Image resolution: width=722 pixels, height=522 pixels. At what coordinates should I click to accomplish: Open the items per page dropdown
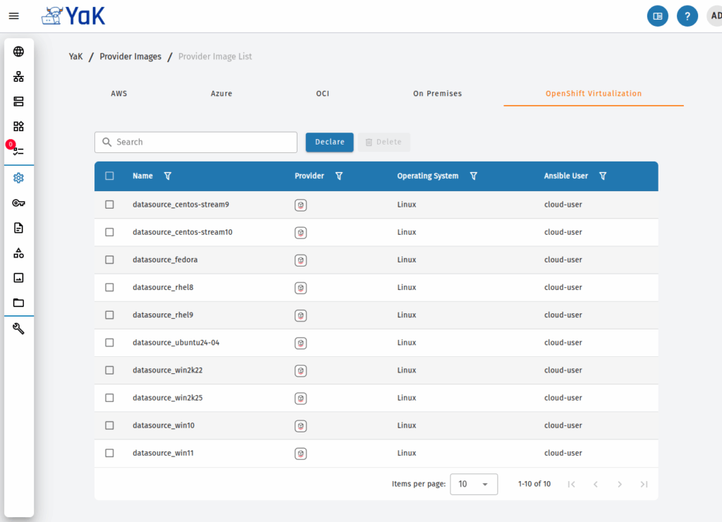473,484
